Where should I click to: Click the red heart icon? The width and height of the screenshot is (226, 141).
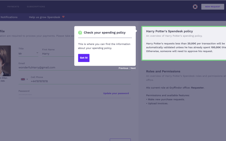[x=63, y=17]
